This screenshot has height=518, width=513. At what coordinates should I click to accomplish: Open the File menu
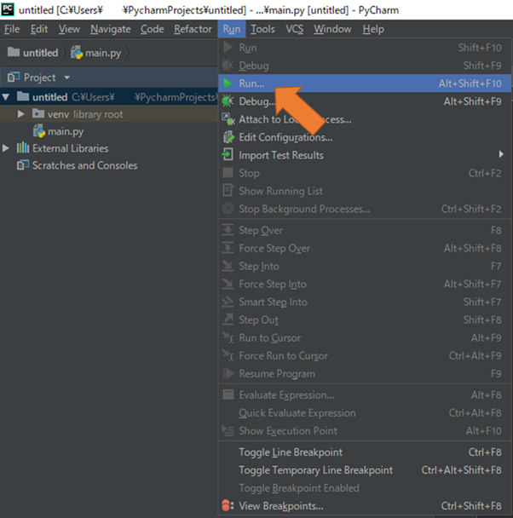click(12, 29)
